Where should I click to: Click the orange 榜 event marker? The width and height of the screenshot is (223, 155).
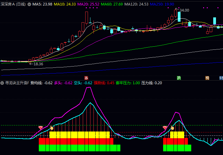207,78
